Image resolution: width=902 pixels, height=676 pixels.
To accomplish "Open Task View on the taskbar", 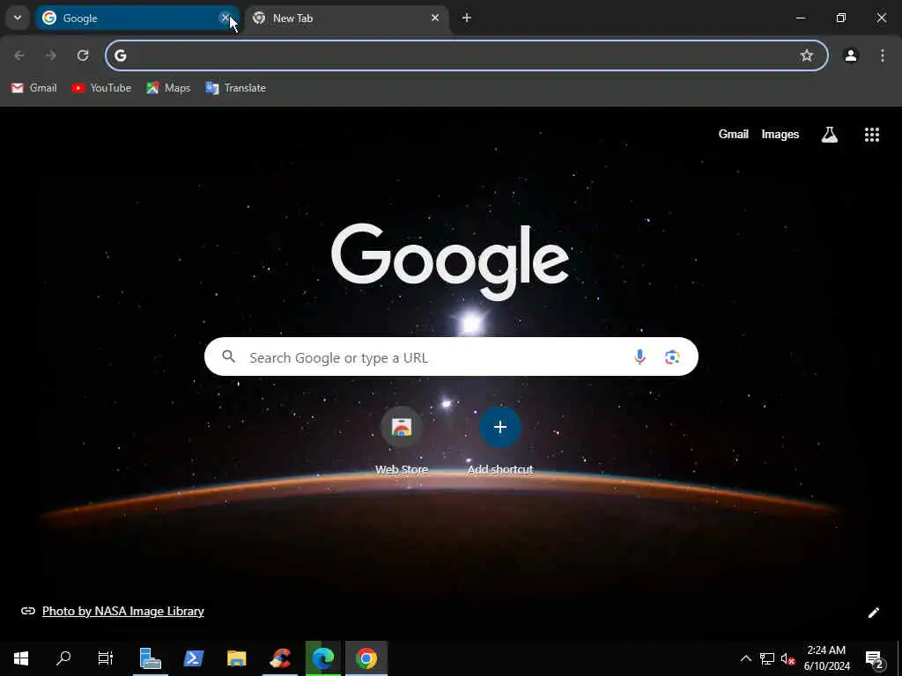I will 106,658.
